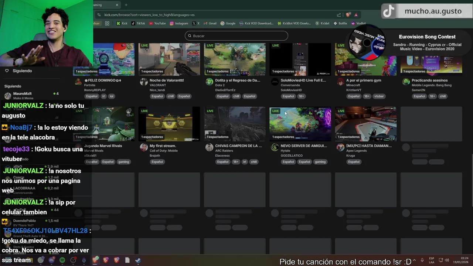Open the KickBot VOD Download bookmark
This screenshot has height=266, width=473.
(x=294, y=23)
